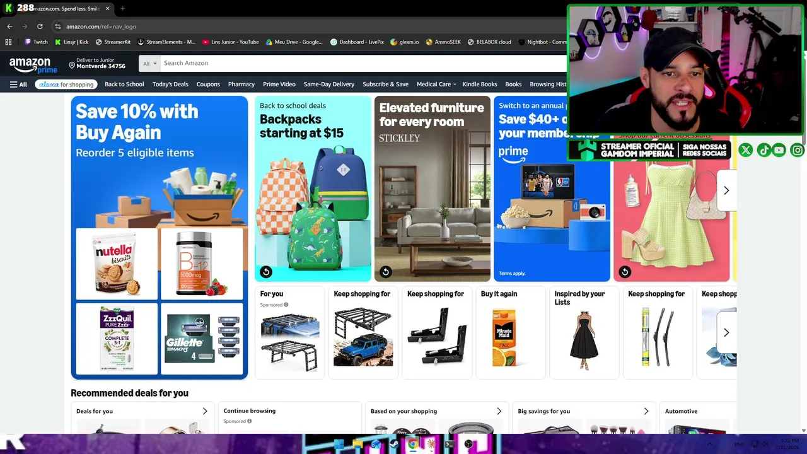Open the black dress Inspired by your Lists
Screen dimensions: 807x454
584,340
